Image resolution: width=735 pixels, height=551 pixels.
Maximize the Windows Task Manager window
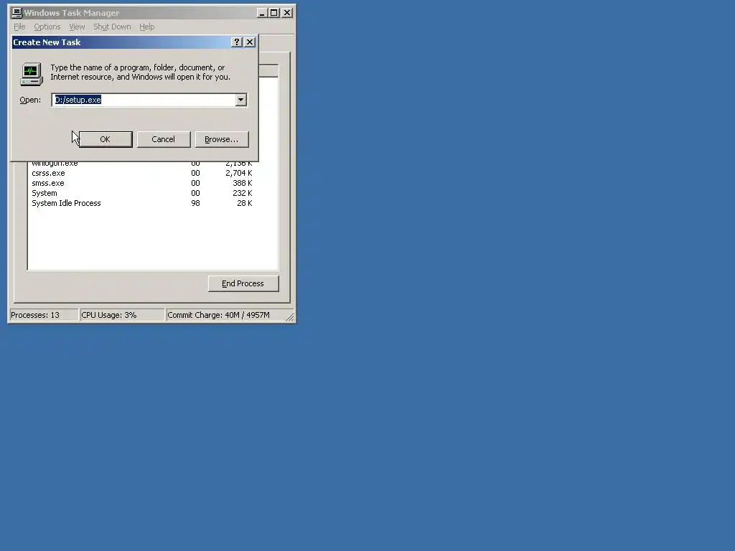[273, 13]
